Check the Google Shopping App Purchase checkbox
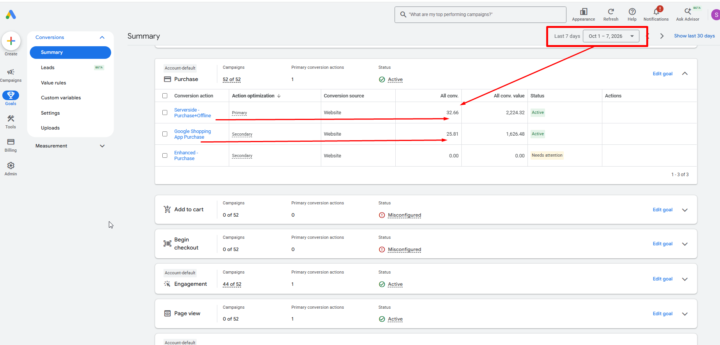The image size is (720, 345). tap(165, 134)
